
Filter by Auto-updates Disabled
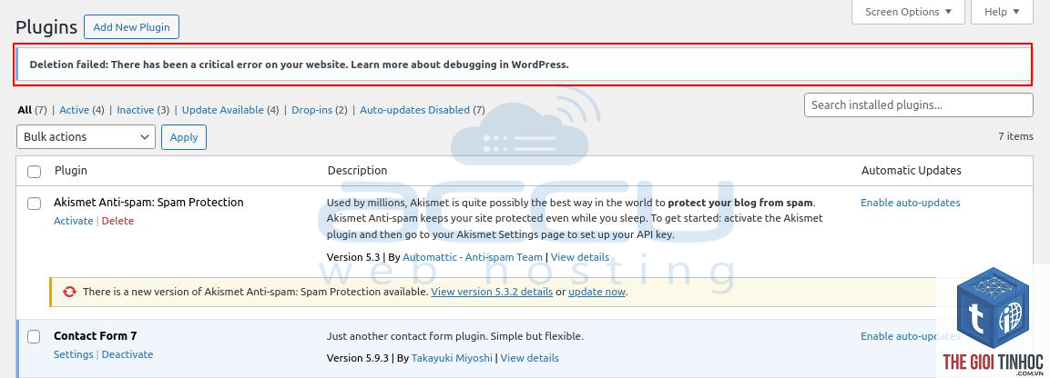coord(415,110)
